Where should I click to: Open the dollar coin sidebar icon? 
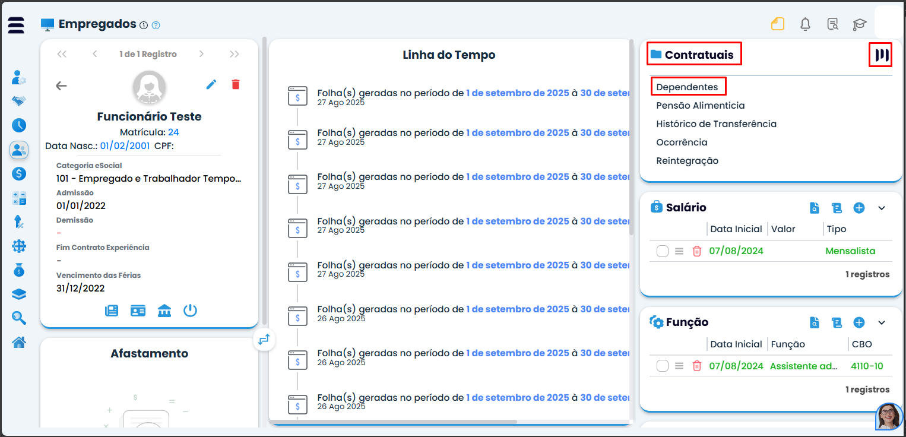(x=19, y=174)
